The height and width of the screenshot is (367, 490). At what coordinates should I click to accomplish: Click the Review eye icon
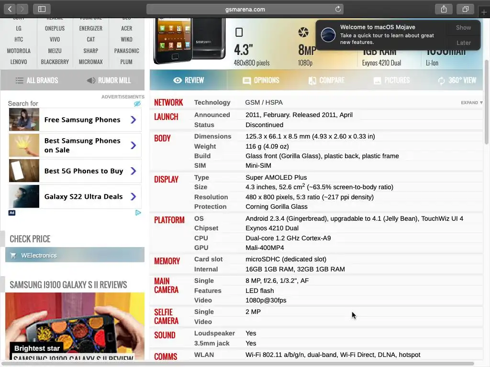click(x=178, y=80)
